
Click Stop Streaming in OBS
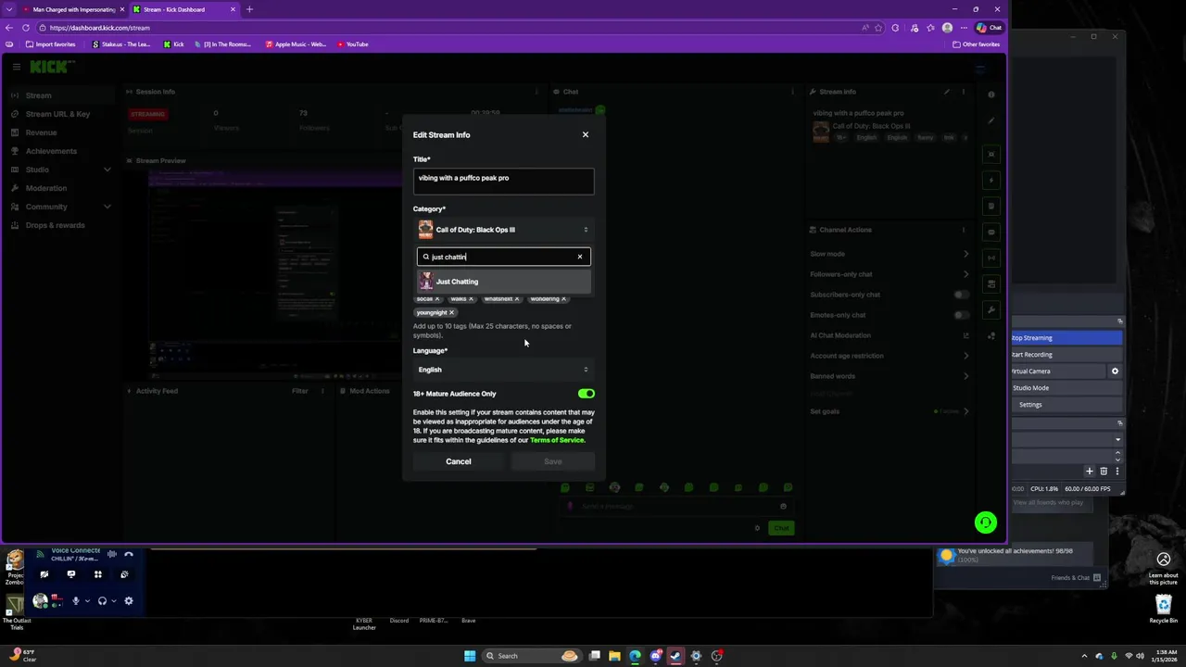(x=1066, y=338)
